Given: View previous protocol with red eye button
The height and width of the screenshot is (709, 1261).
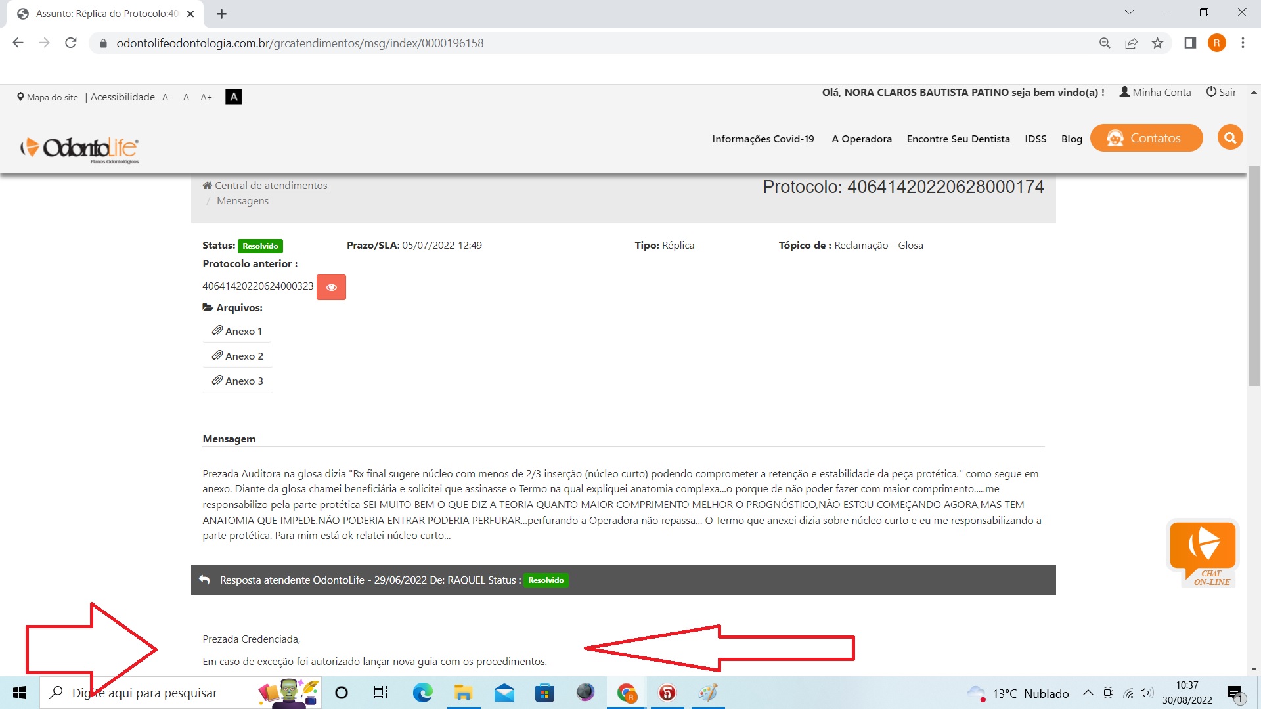Looking at the screenshot, I should pos(331,287).
